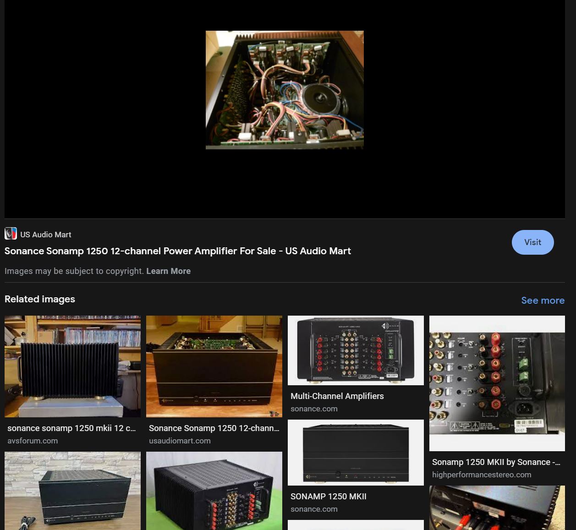
Task: Open the Learn More copyright link
Action: 168,271
